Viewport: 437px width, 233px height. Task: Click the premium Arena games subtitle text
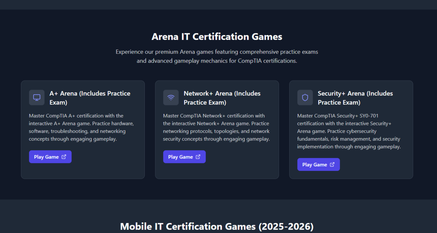217,56
